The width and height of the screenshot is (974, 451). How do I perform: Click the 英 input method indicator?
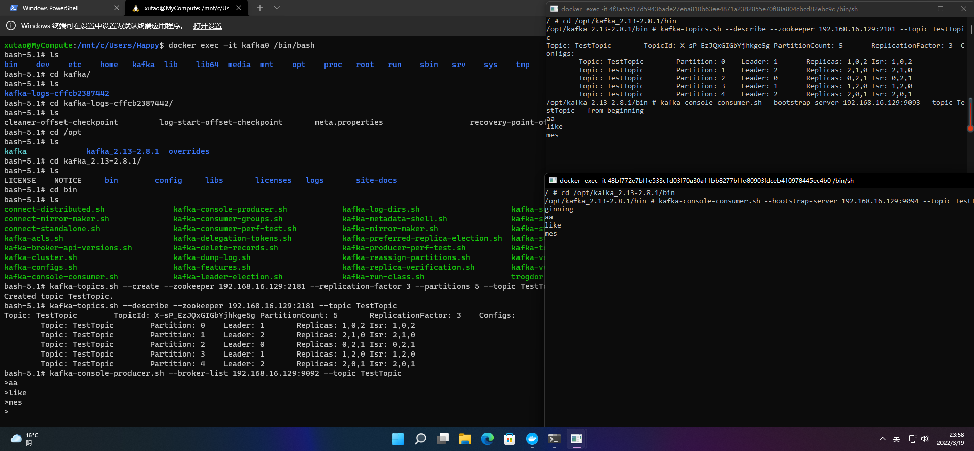(897, 439)
